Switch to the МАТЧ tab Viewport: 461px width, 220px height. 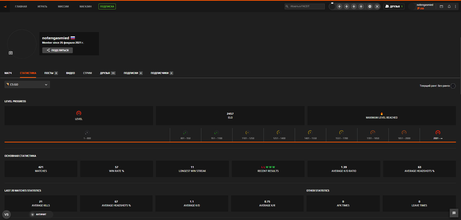[8, 73]
